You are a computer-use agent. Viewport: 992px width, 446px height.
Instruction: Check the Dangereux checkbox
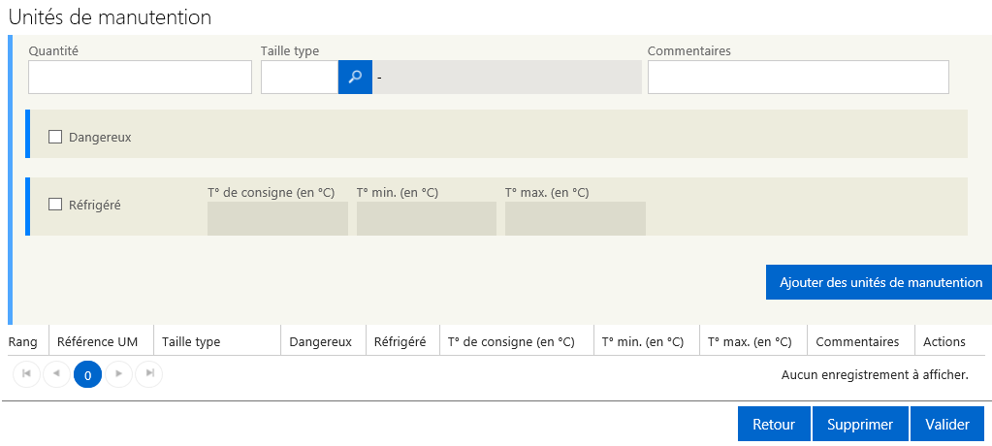pos(55,137)
